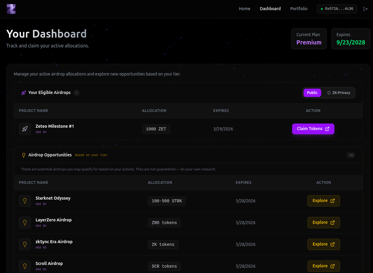Open the Home page
The height and width of the screenshot is (273, 373).
244,9
